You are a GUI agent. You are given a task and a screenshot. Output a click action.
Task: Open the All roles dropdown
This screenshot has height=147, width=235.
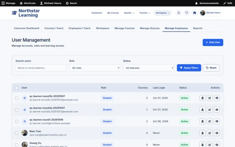click(95, 68)
